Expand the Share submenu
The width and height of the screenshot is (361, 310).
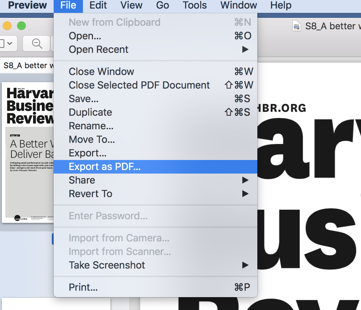(x=155, y=180)
